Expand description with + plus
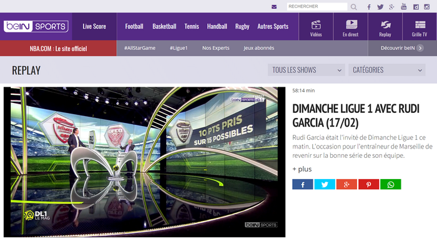This screenshot has height=249, width=437. [x=302, y=169]
